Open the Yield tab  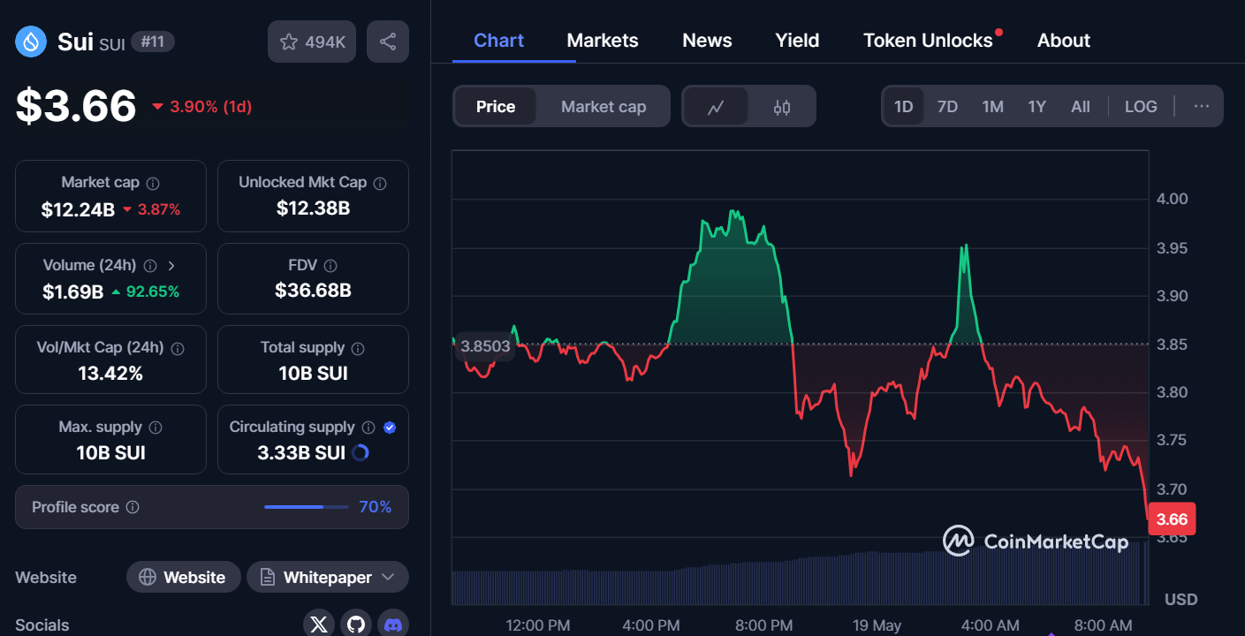click(x=797, y=41)
